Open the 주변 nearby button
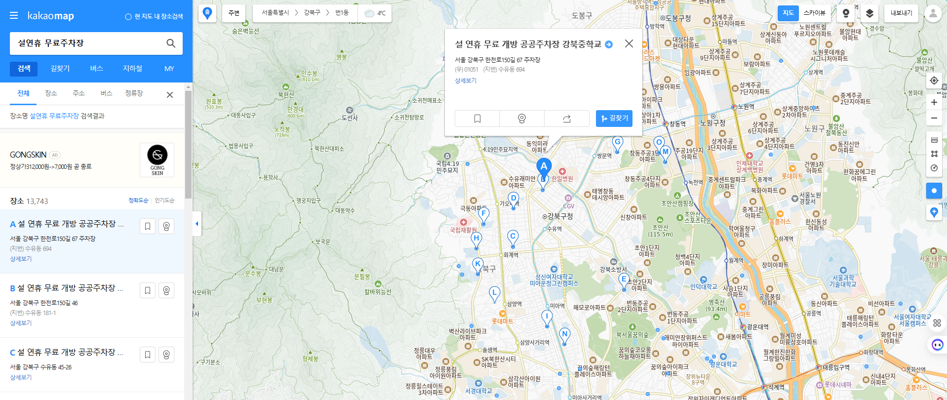947x400 pixels. pos(234,13)
